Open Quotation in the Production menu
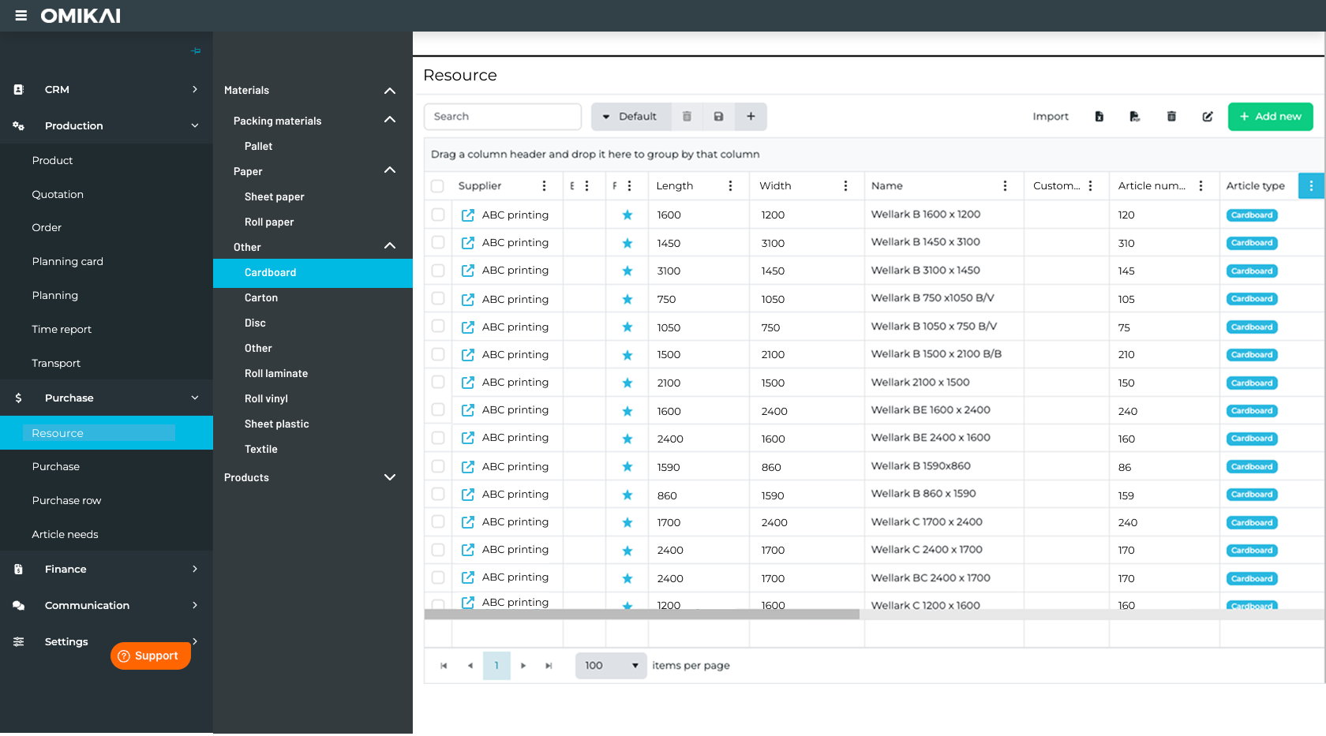 tap(58, 195)
